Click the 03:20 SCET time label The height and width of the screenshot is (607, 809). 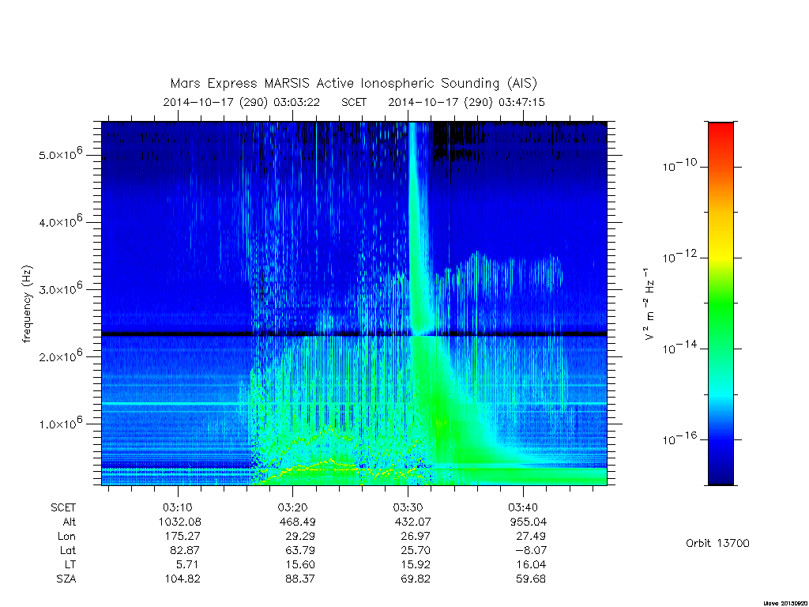pos(292,507)
